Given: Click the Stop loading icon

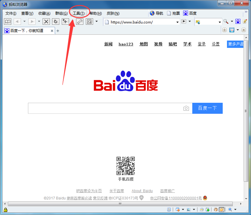Looking at the screenshot, I should coord(46,22).
